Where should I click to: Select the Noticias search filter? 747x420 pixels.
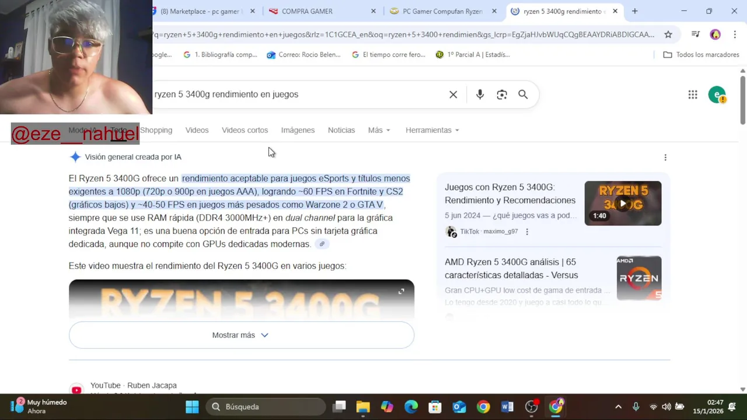[341, 130]
